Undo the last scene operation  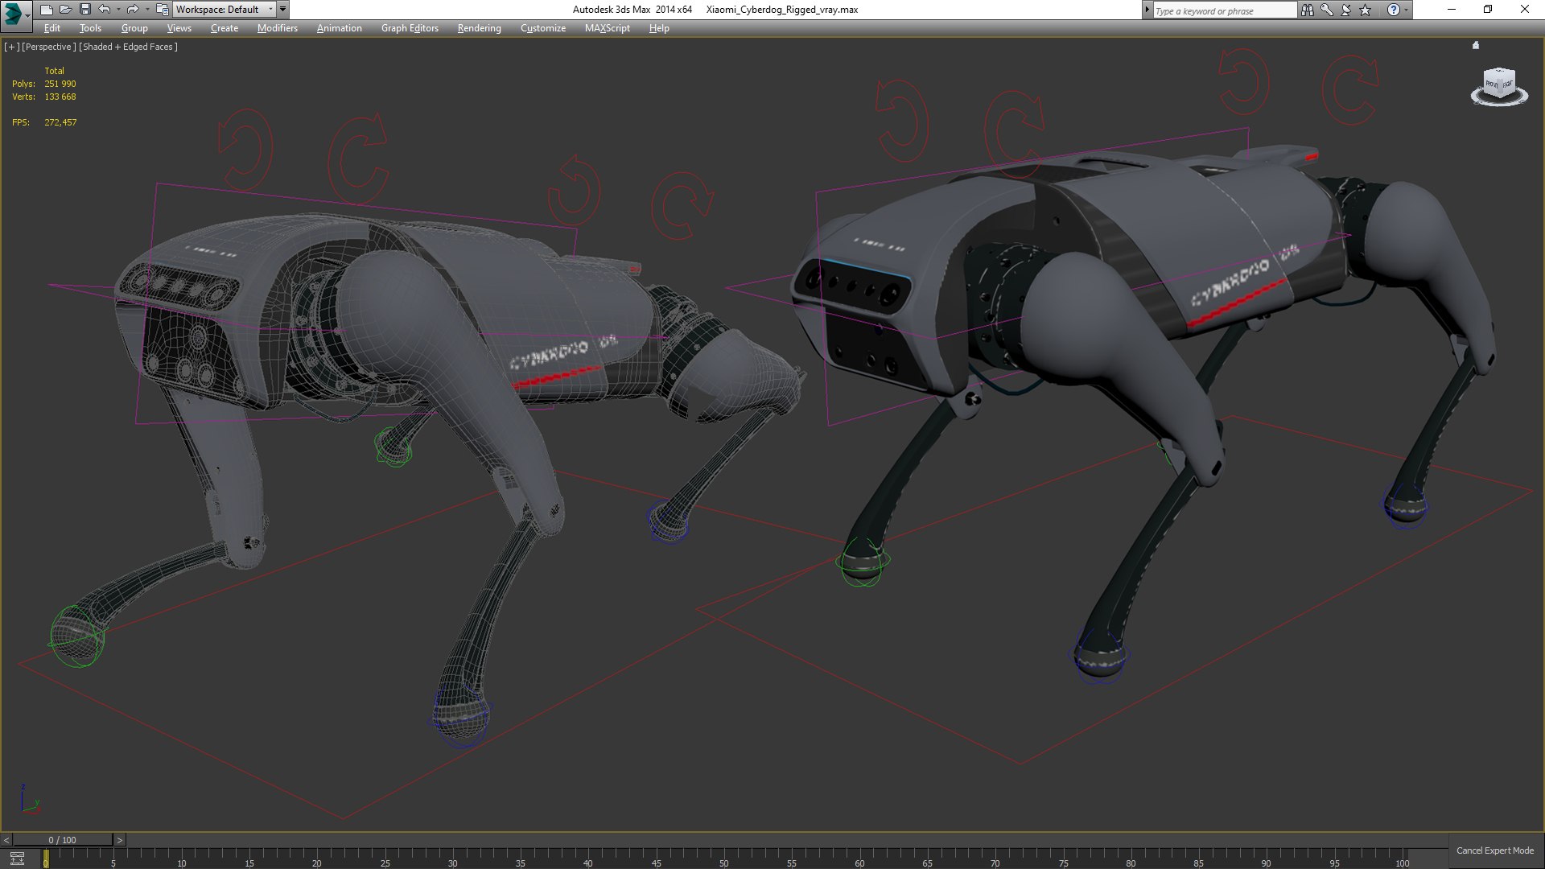(104, 10)
